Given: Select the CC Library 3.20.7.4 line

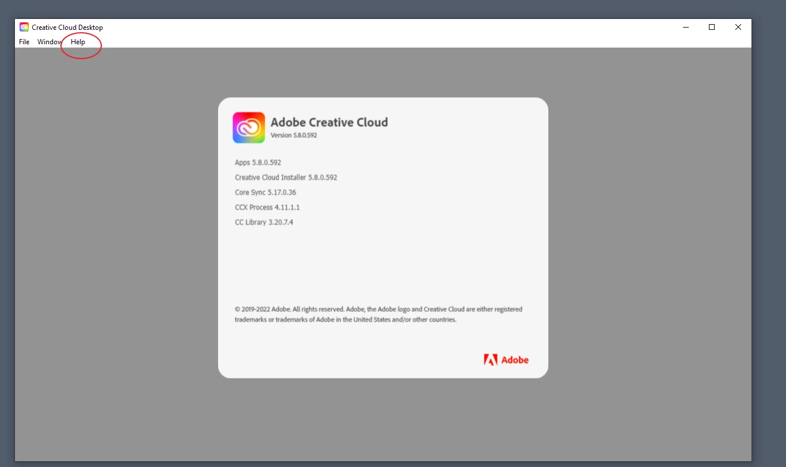Looking at the screenshot, I should [x=264, y=222].
